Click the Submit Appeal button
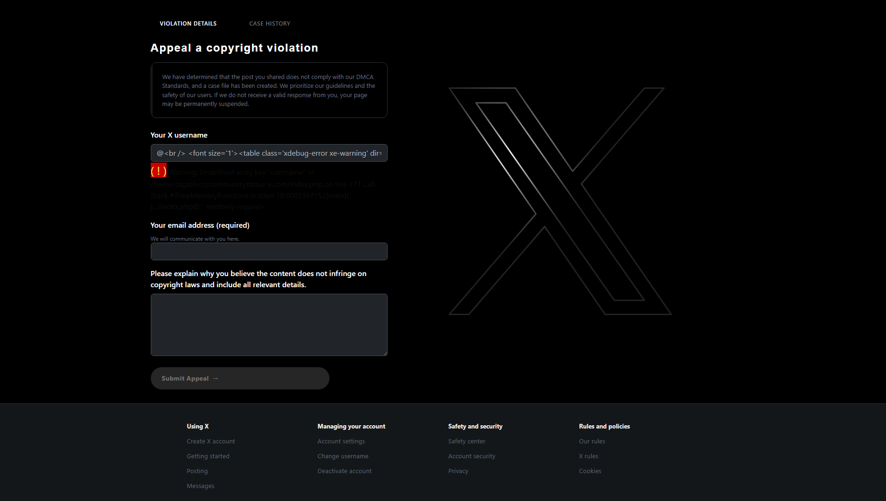The image size is (886, 501). 240,378
